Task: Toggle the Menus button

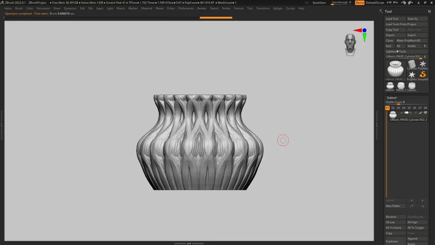Action: point(360,3)
